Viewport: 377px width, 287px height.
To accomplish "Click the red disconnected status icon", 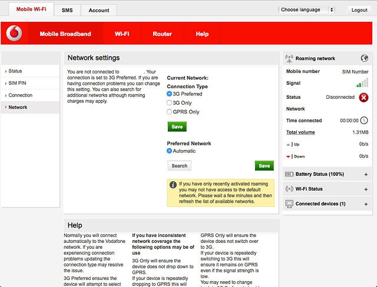I will [363, 97].
